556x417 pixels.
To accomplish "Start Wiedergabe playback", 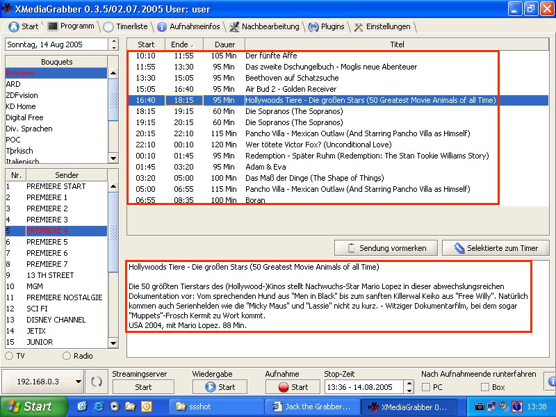I will click(x=220, y=387).
